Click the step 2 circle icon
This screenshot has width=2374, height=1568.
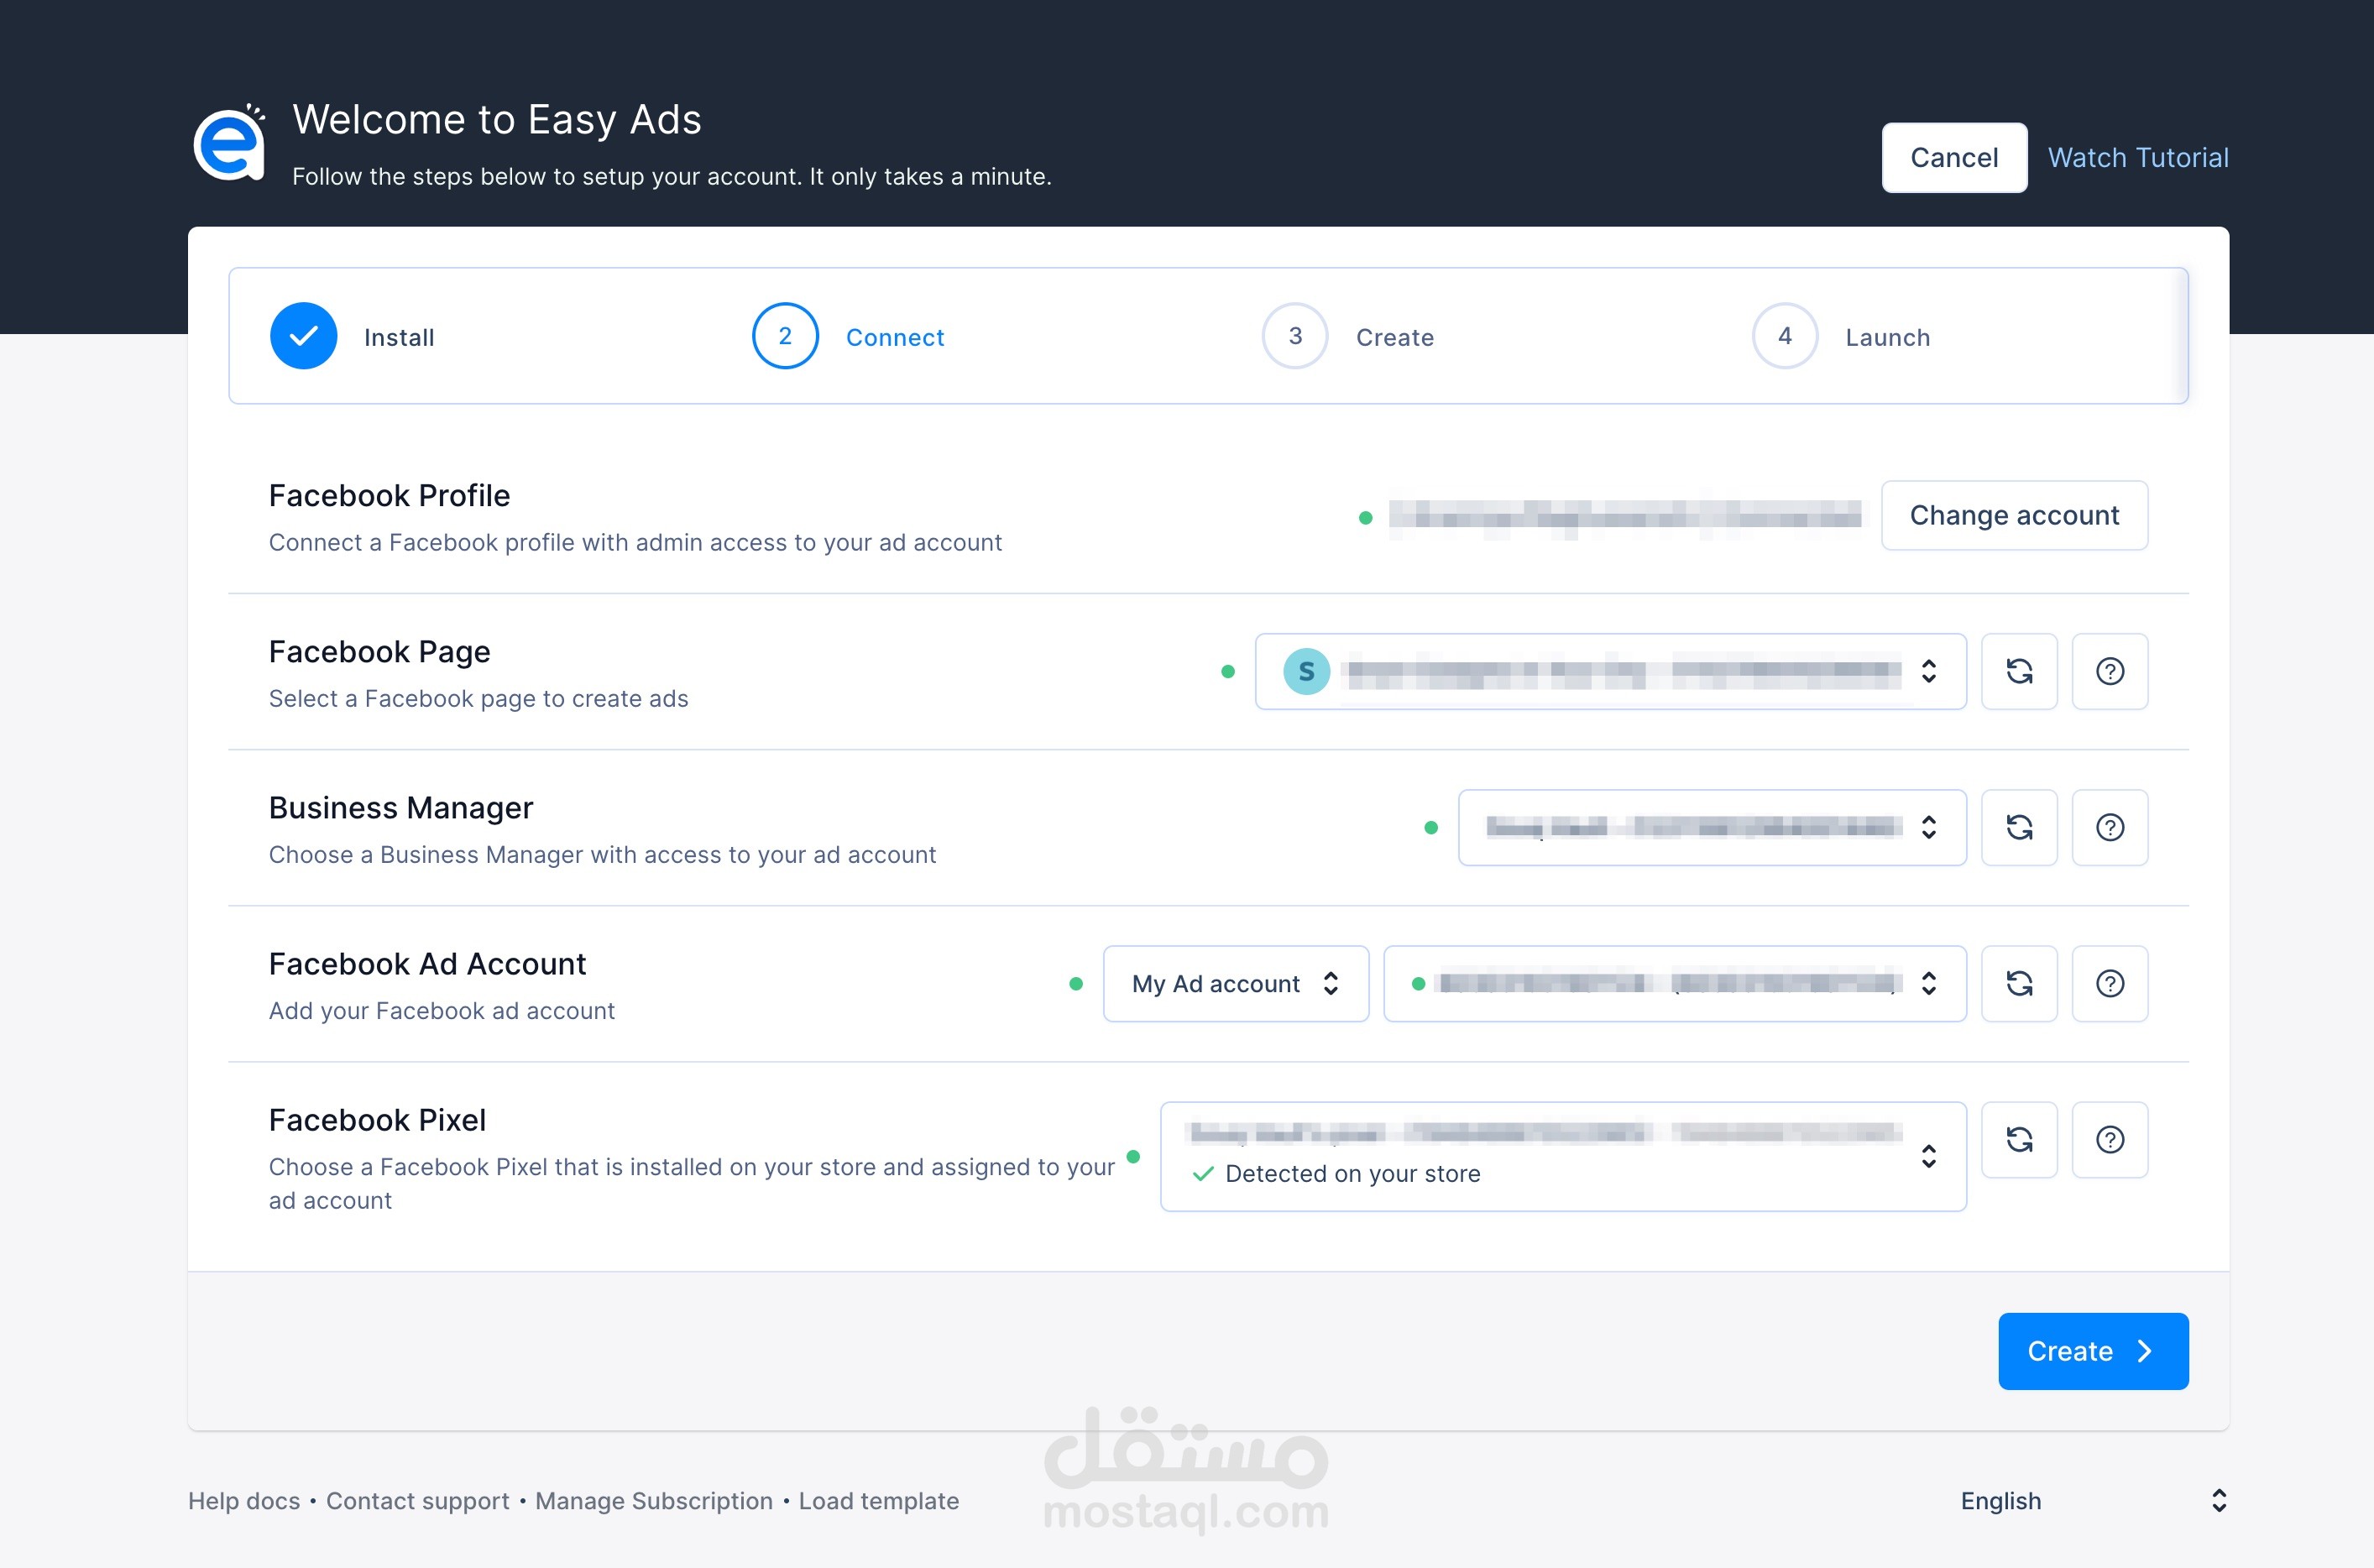(x=785, y=336)
